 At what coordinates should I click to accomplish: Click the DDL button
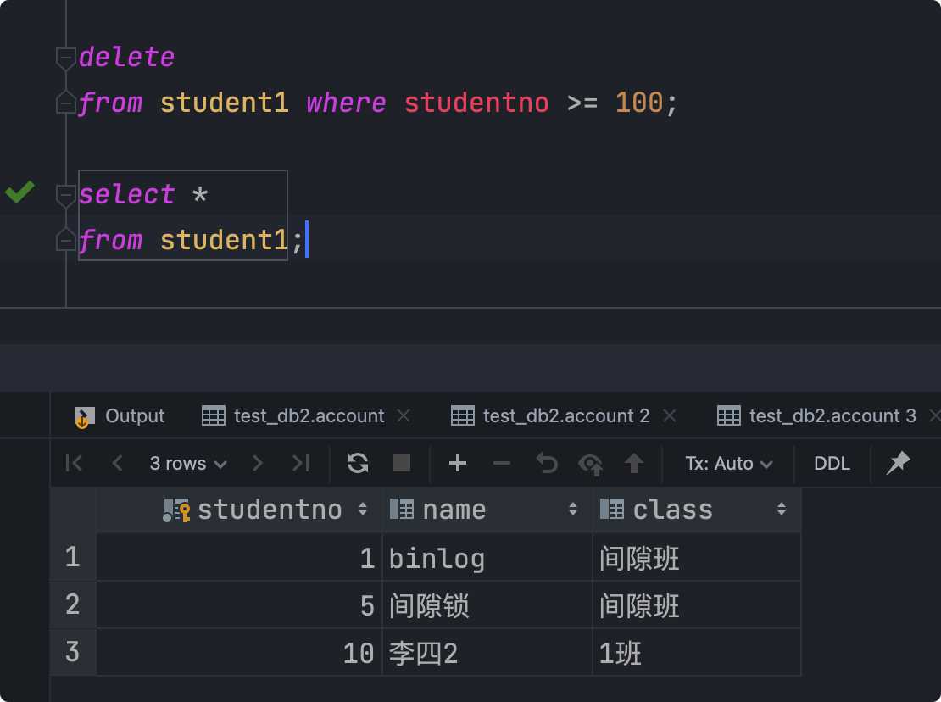point(832,463)
